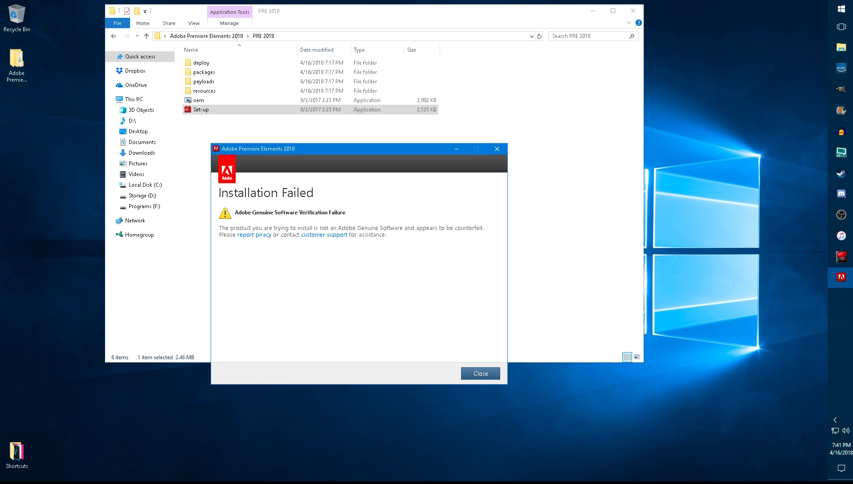Viewport: 853px width, 484px height.
Task: Open Programs (F:) drive
Action: (144, 206)
